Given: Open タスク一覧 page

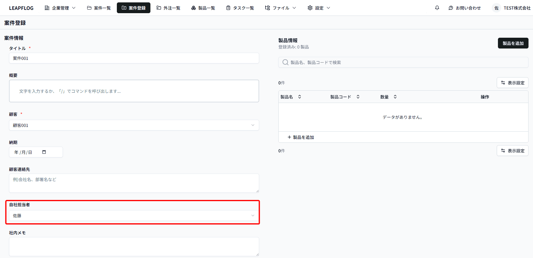Looking at the screenshot, I should [240, 8].
